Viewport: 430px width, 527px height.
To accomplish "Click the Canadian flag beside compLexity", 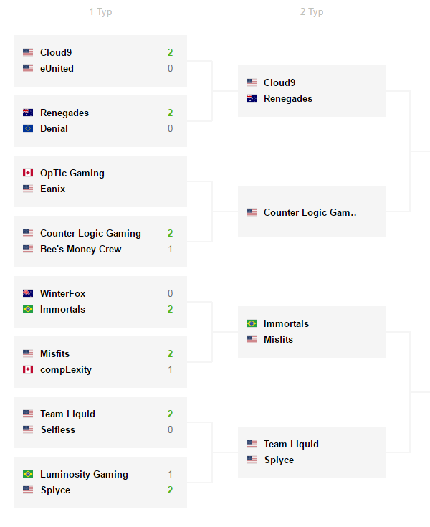I will (x=28, y=370).
